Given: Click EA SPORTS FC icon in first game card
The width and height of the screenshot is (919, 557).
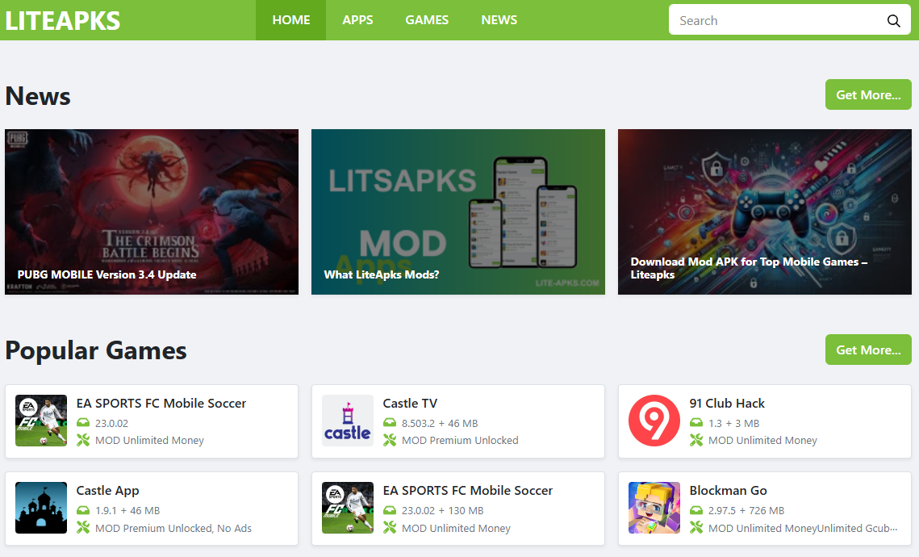Looking at the screenshot, I should 41,421.
